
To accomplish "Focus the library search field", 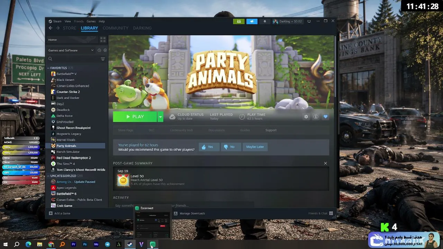I will click(x=74, y=59).
